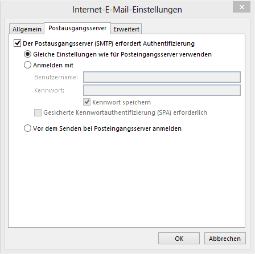Image resolution: width=255 pixels, height=254 pixels.
Task: Click the label text 'Posteingangsserver anmelden'
Action: pyautogui.click(x=138, y=128)
